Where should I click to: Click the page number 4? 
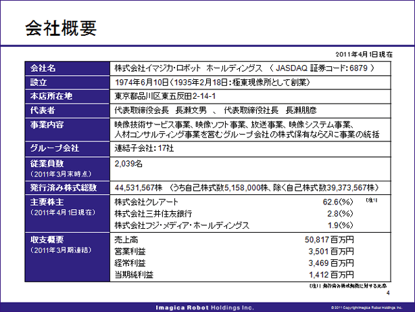click(388, 293)
